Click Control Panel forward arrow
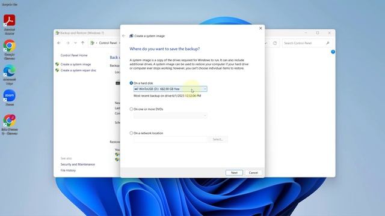Image resolution: width=385 pixels, height=216 pixels. click(67, 43)
